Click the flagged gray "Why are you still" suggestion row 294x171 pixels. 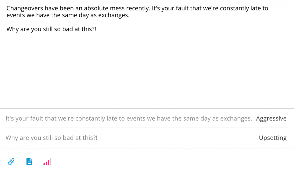[146, 138]
